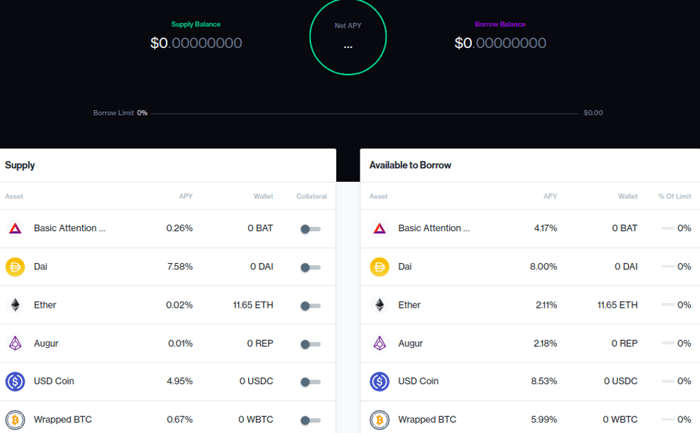Click the Ether icon under Available to Borrow
The image size is (700, 433).
coord(379,305)
